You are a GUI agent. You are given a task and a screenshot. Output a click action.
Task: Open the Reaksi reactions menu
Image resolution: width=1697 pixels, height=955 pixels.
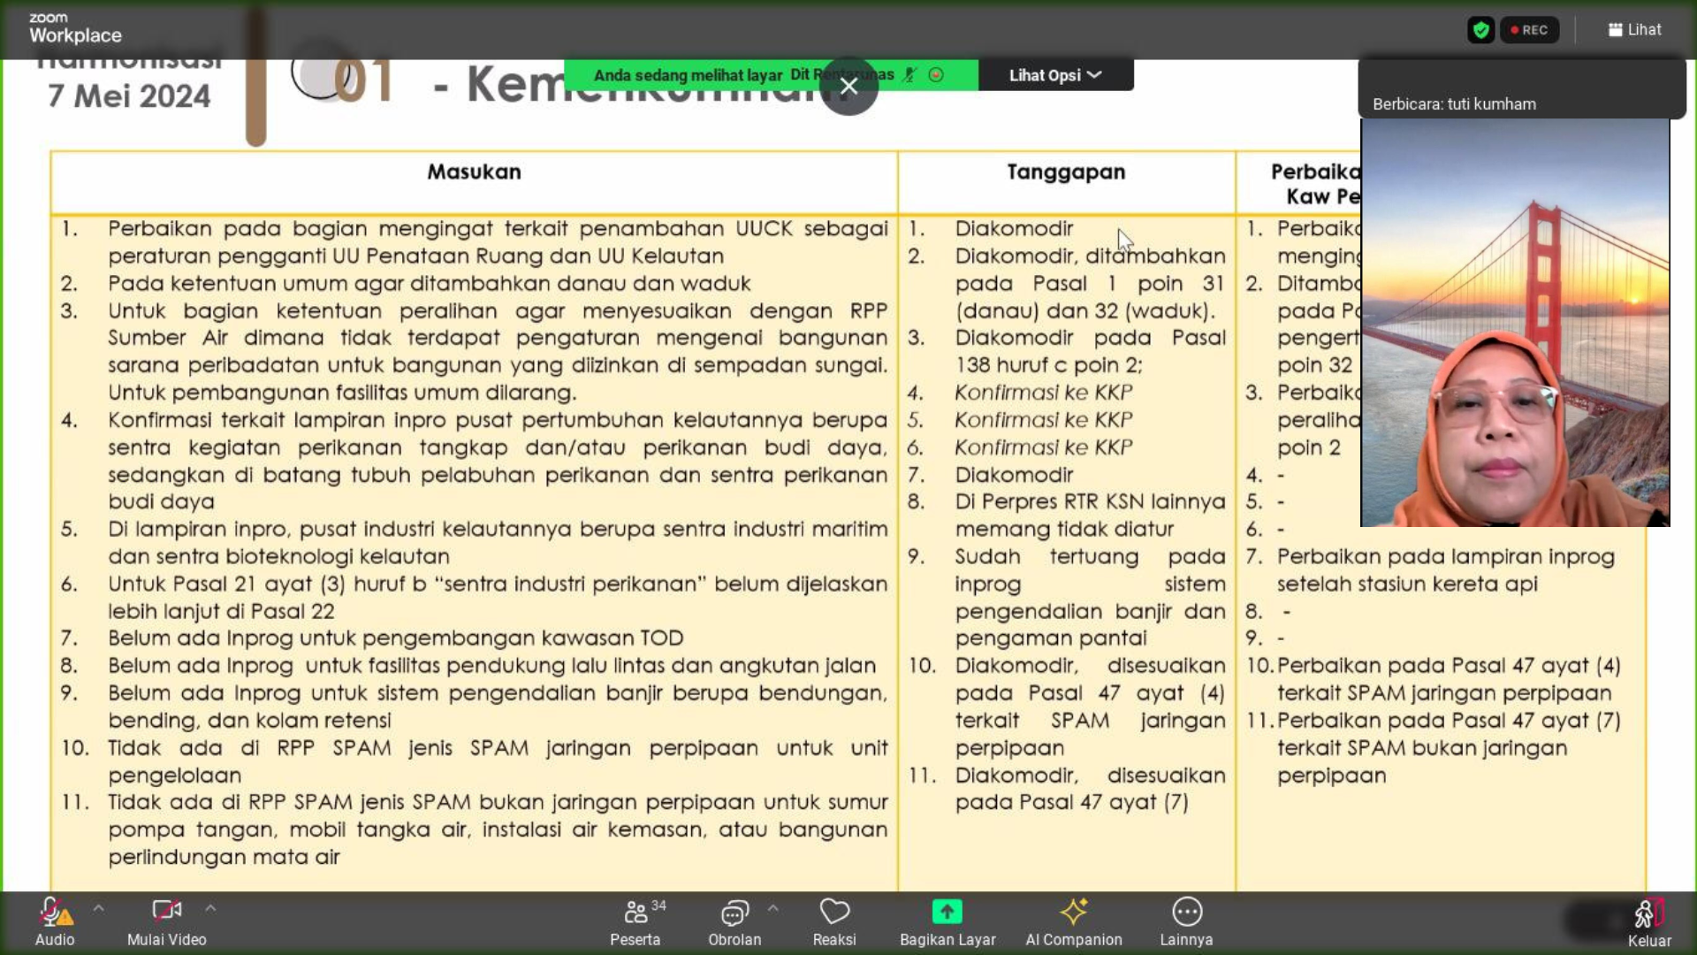834,922
